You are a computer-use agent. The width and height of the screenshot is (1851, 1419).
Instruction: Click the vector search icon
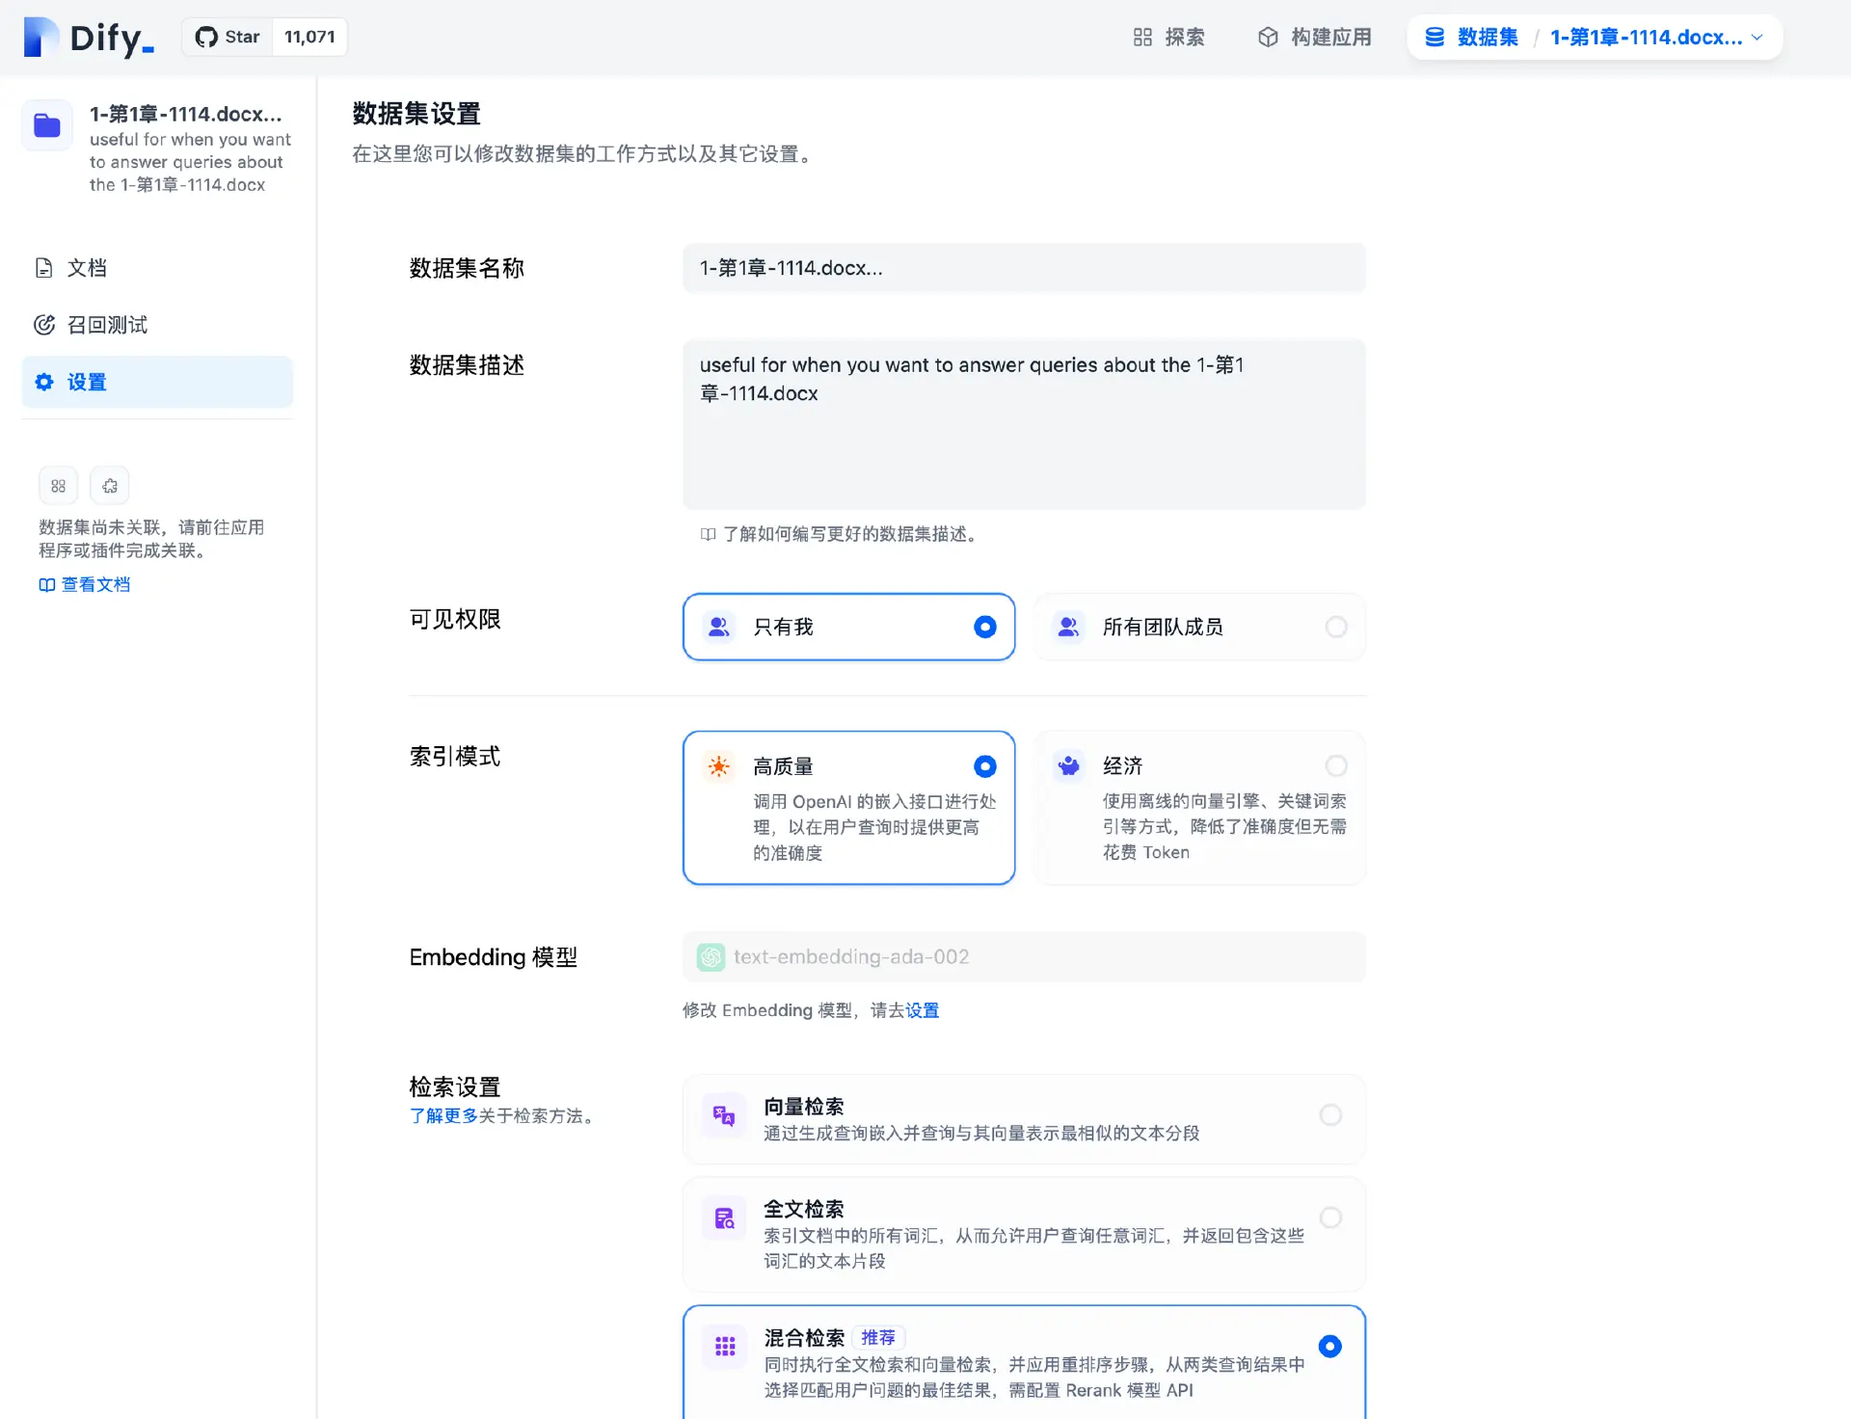pyautogui.click(x=724, y=1115)
